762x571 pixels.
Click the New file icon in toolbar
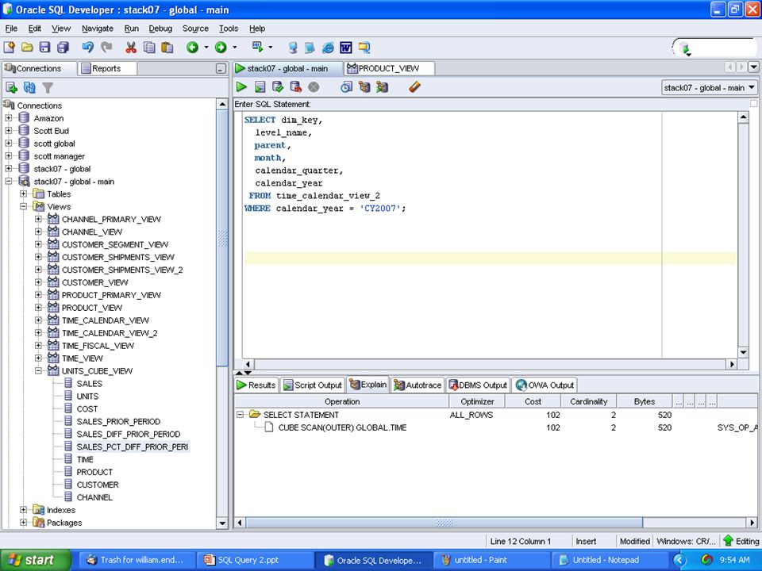10,47
